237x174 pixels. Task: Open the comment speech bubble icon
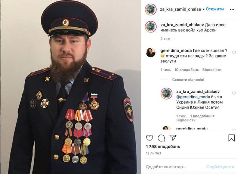tap(161, 138)
